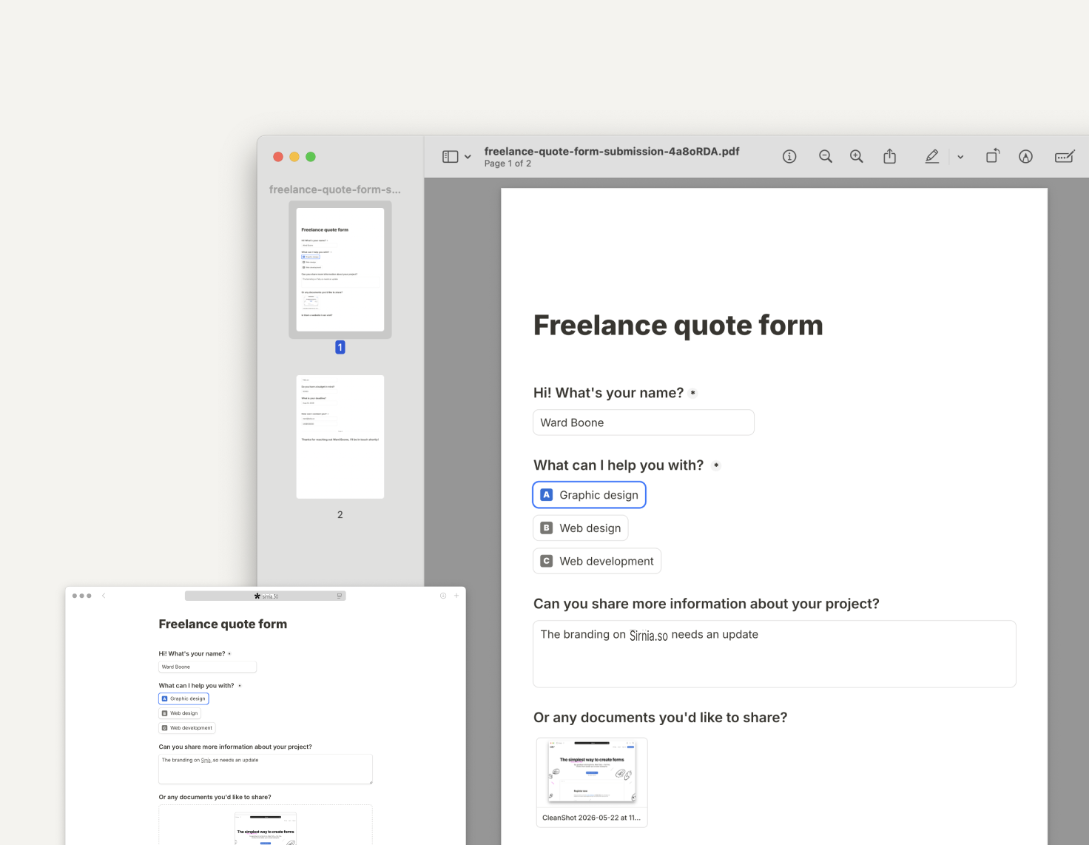The width and height of the screenshot is (1089, 845).
Task: Open the Form Filling toolbar icon
Action: click(1065, 156)
